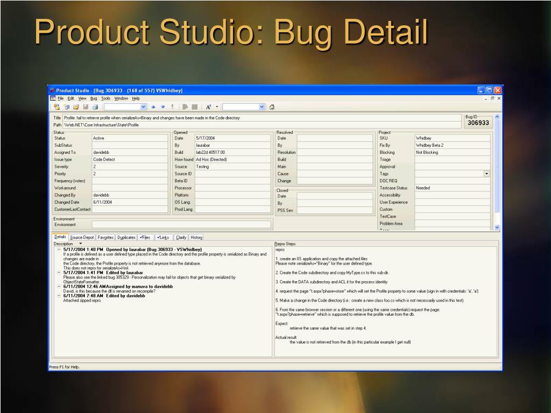551x413 pixels.
Task: Click Testcase Status field showing Needed
Action: click(x=453, y=188)
